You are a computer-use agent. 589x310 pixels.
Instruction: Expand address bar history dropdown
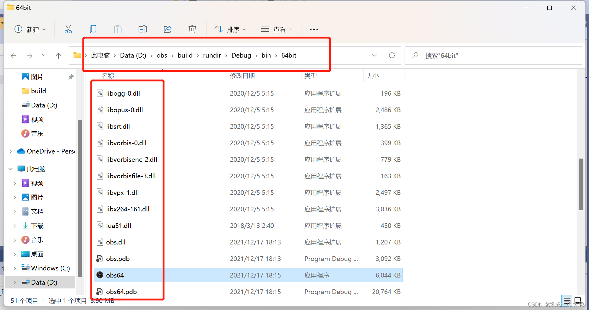374,55
